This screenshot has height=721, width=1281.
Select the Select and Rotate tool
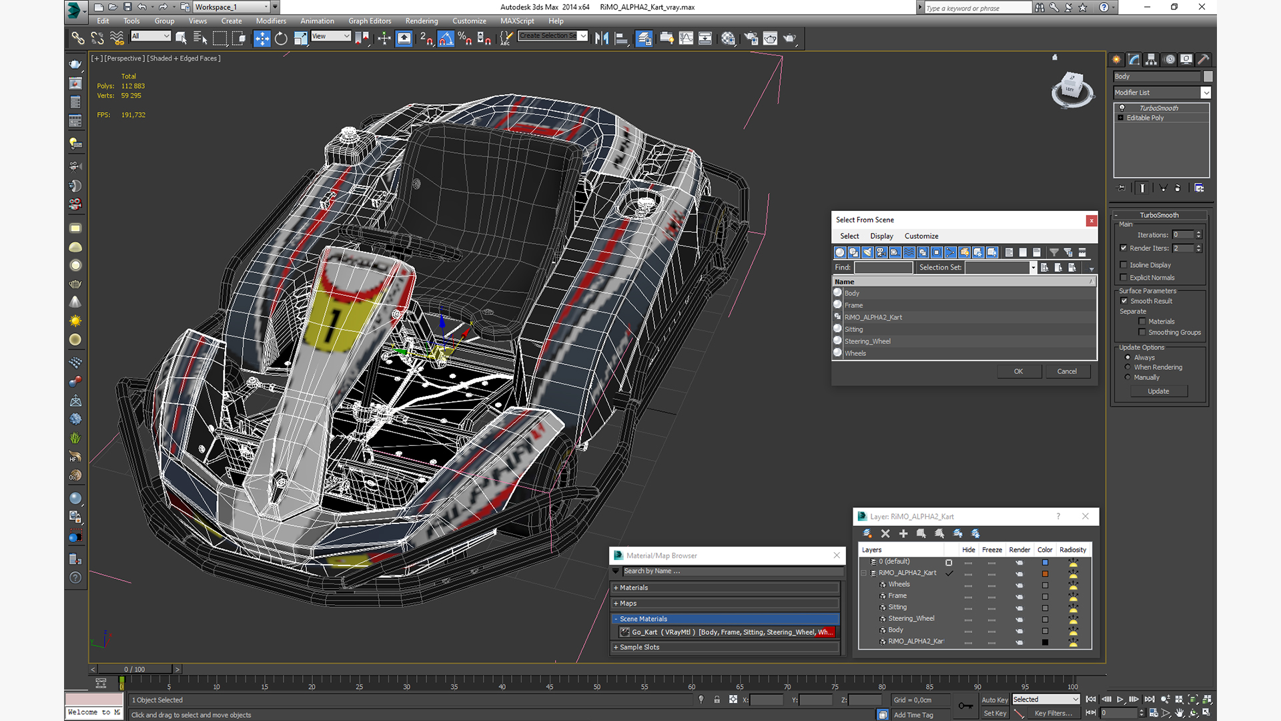[281, 39]
